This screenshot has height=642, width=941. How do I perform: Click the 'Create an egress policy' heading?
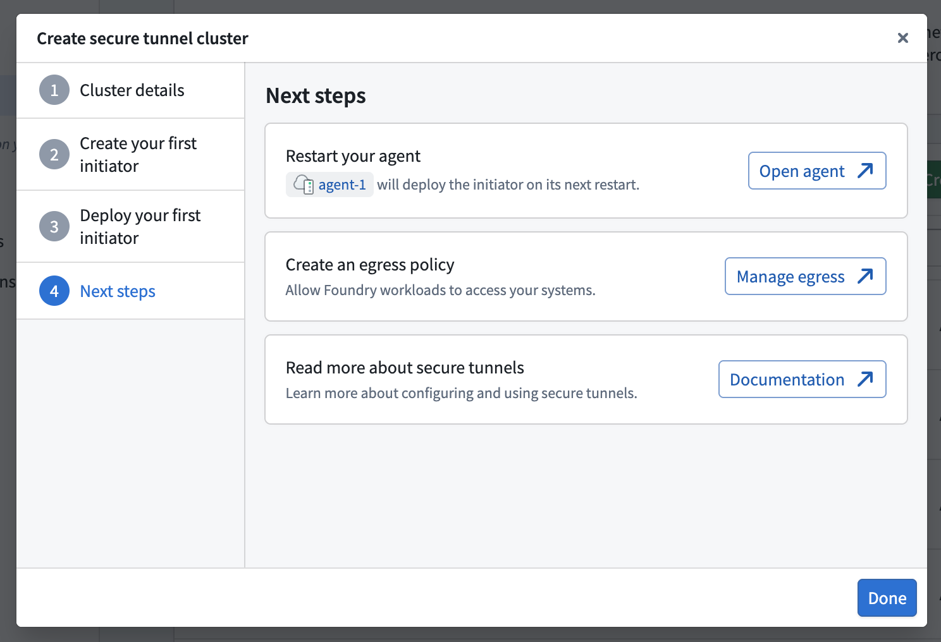coord(370,265)
